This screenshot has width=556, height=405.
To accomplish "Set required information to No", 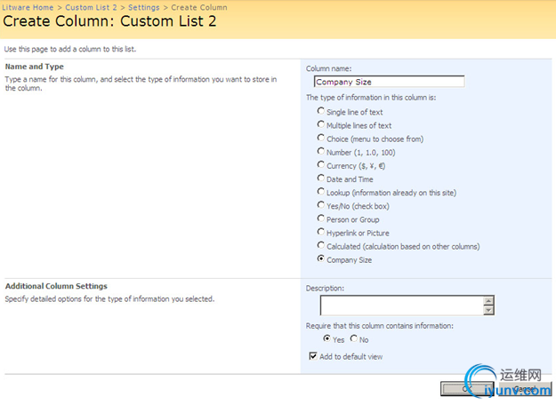I will click(x=354, y=339).
